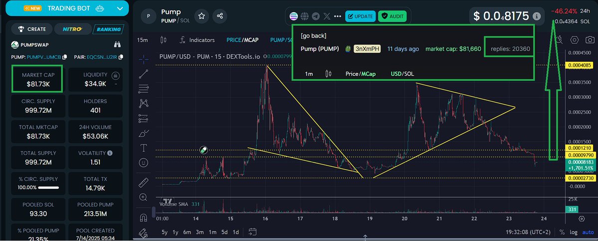Select the trend line drawing tool
Screen dimensions: 598x241
point(144,74)
